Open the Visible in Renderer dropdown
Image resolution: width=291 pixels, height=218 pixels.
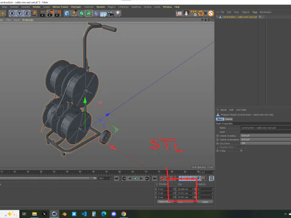(x=266, y=139)
